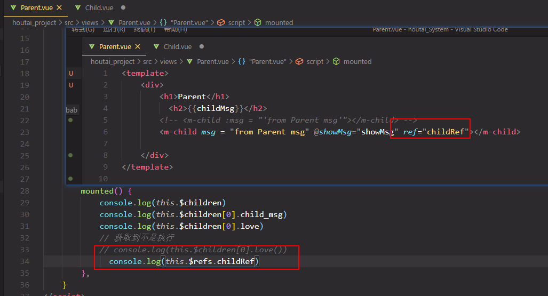Click comment 获取到不是执行 on line 32

(137, 238)
